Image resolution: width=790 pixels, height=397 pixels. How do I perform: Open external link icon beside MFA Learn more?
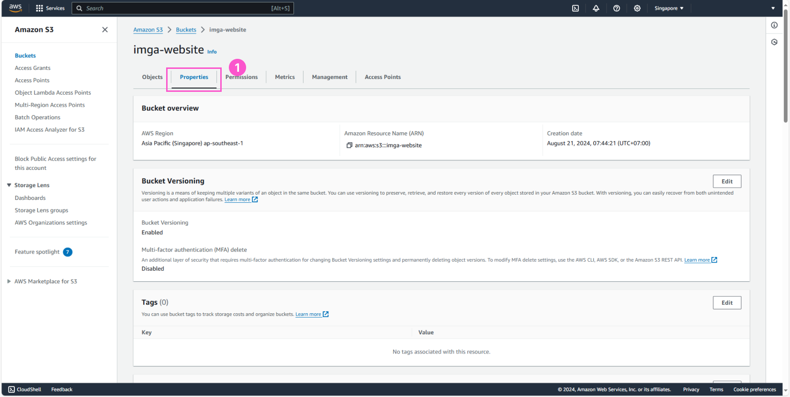click(714, 260)
